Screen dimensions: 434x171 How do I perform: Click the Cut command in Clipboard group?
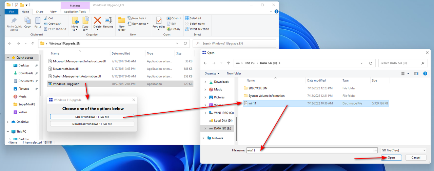(x=48, y=18)
